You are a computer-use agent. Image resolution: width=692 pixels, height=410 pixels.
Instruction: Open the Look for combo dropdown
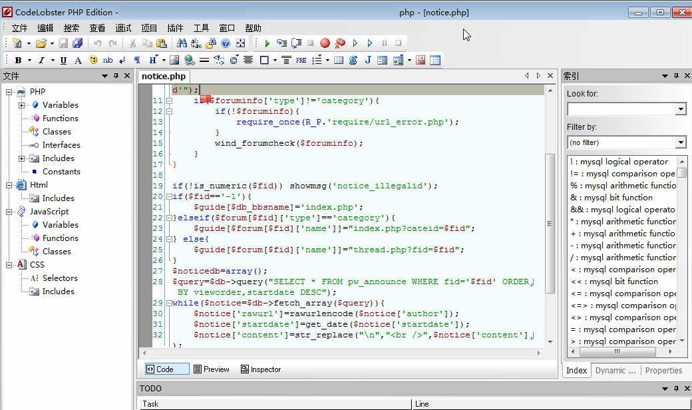point(681,108)
